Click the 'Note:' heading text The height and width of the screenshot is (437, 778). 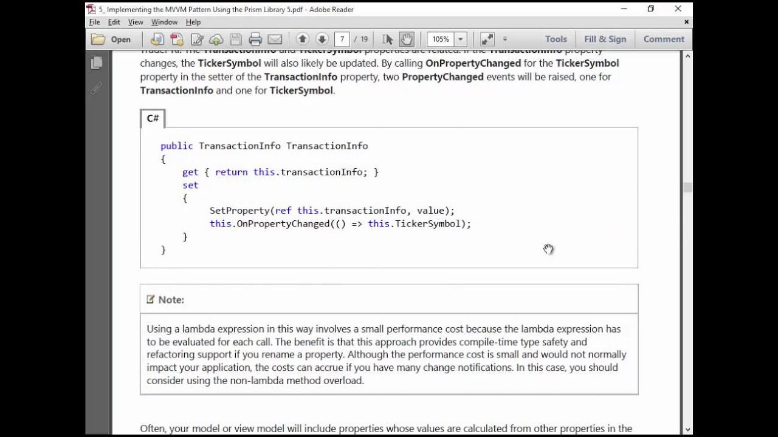click(x=171, y=300)
